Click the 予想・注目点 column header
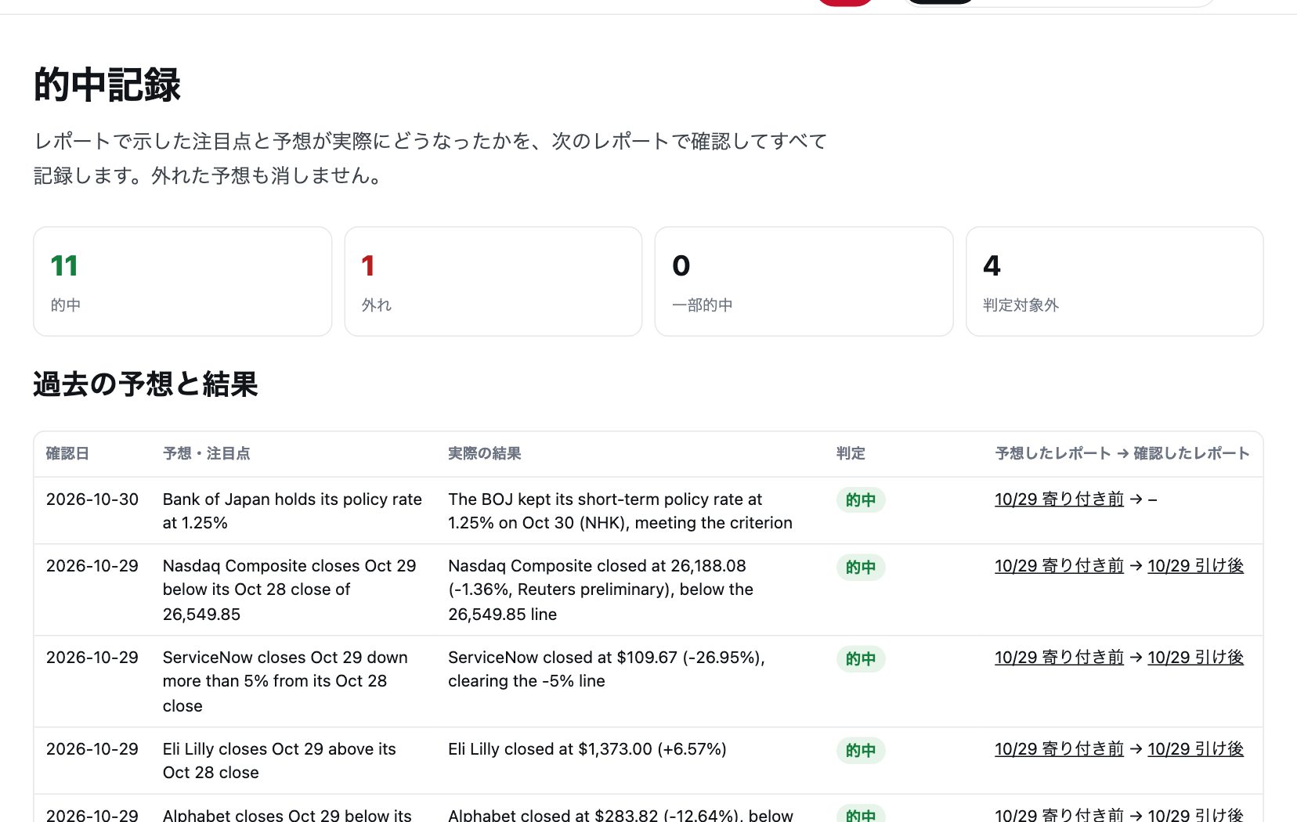 pos(207,453)
